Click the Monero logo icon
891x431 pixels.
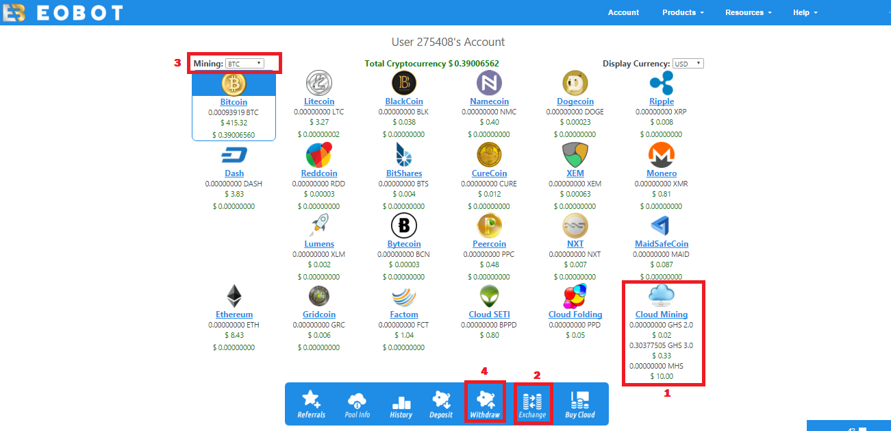(662, 155)
